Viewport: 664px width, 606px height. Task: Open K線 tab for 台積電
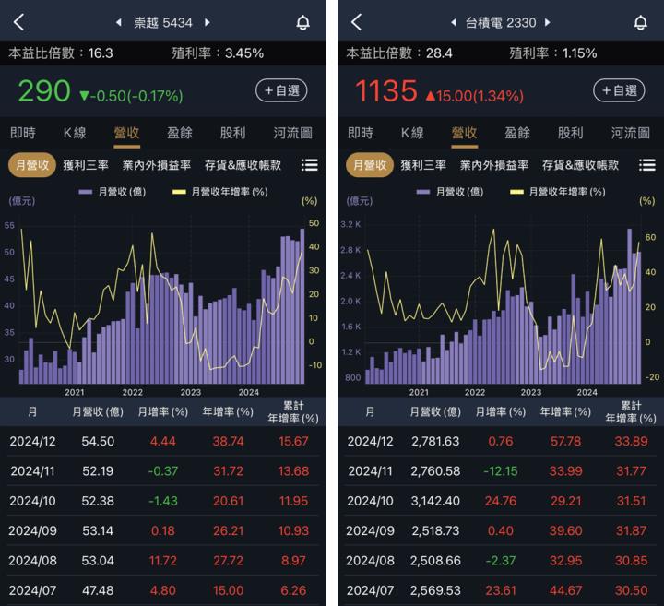click(412, 133)
